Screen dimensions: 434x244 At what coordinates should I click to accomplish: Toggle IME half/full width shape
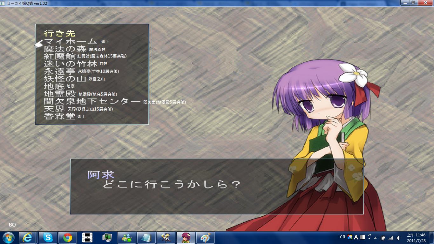362,237
